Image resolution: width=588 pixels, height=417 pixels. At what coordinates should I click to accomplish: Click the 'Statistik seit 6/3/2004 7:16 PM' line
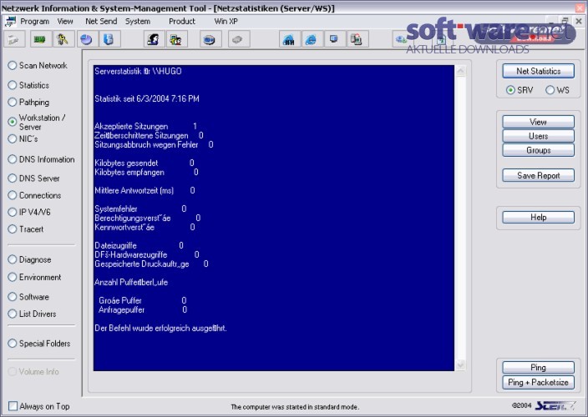pos(147,98)
